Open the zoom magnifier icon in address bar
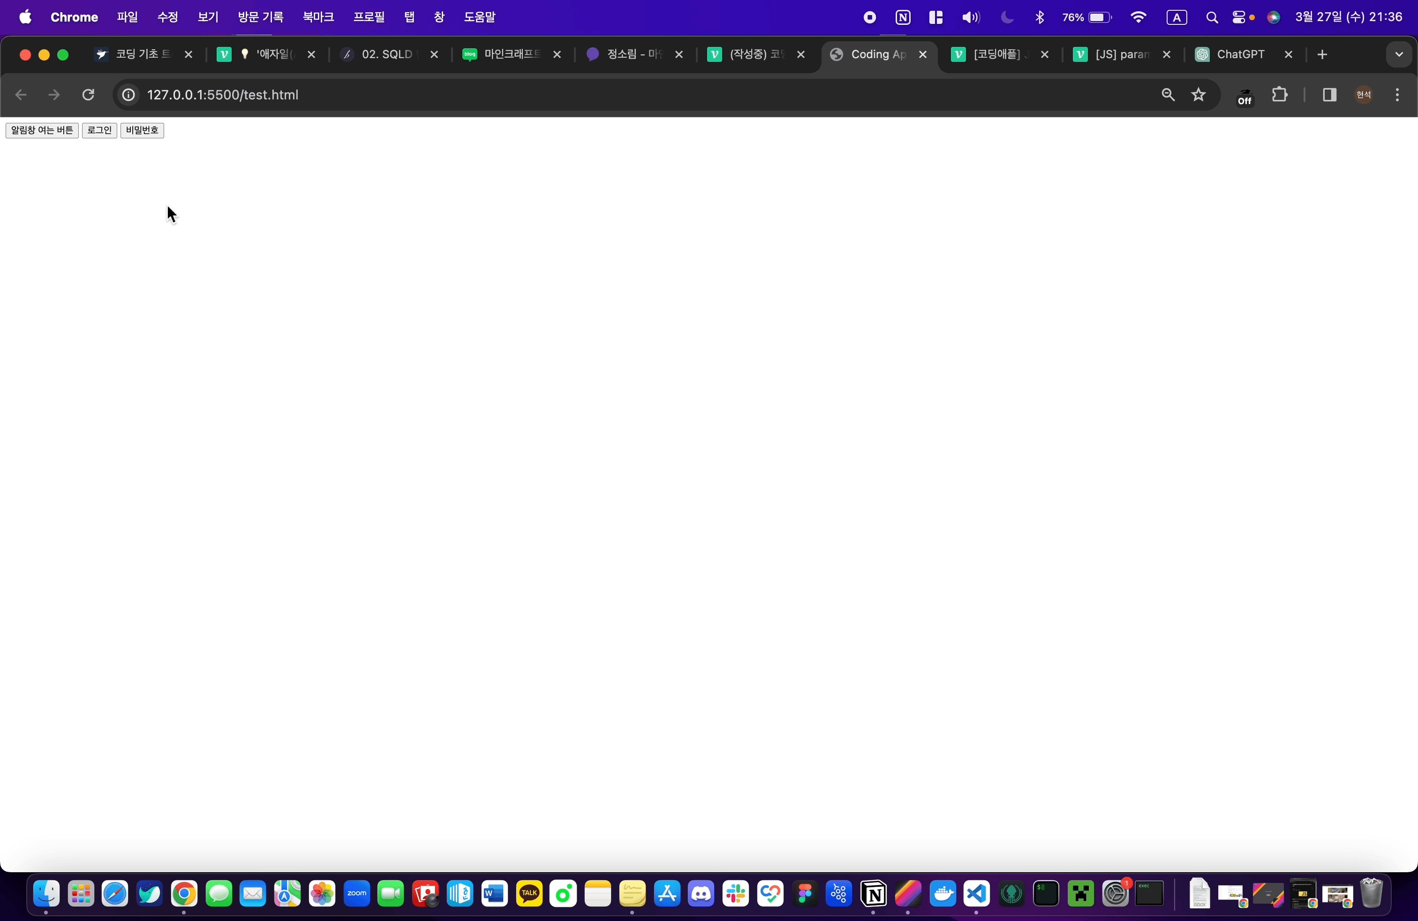This screenshot has width=1418, height=921. (1168, 95)
